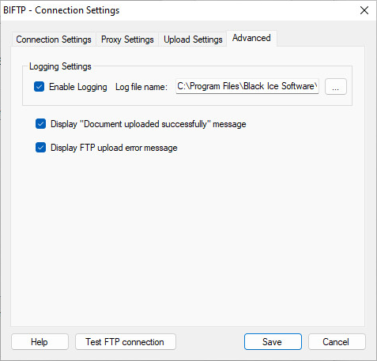377x361 pixels.
Task: Close the BIFTP Connection Settings window
Action: [x=364, y=10]
